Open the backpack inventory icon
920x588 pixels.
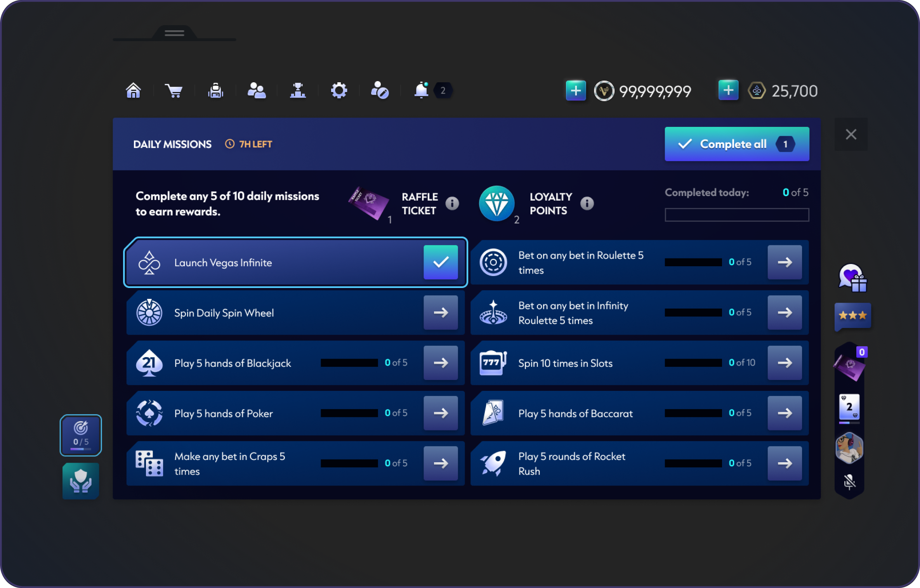tap(215, 91)
